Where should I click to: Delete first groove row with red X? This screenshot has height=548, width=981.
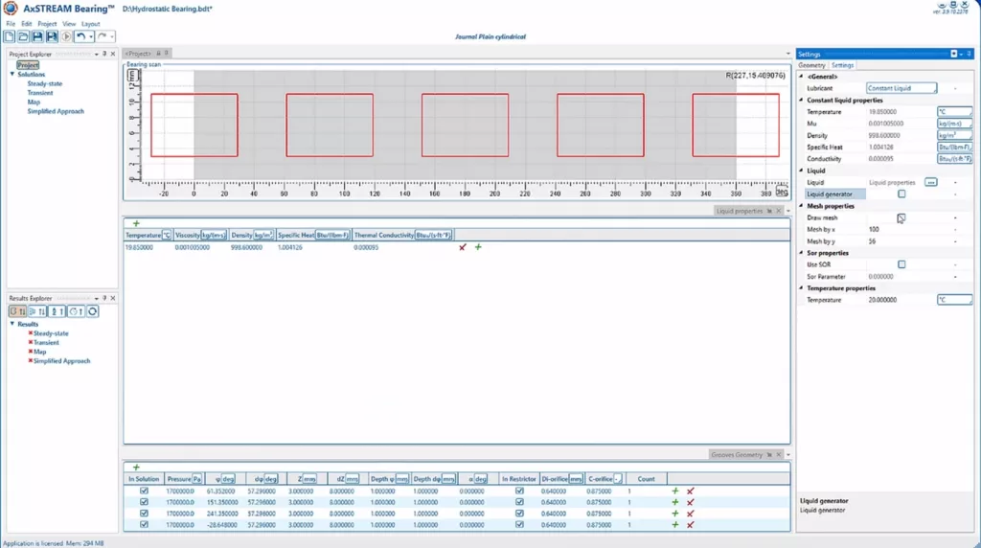tap(690, 491)
